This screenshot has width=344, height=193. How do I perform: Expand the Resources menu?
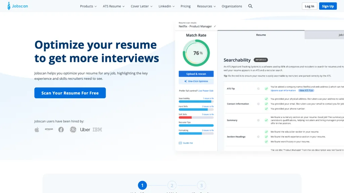tap(206, 6)
